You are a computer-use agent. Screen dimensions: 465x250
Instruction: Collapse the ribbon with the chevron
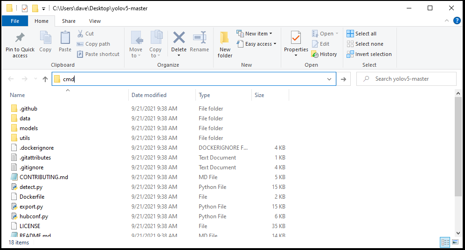point(447,21)
